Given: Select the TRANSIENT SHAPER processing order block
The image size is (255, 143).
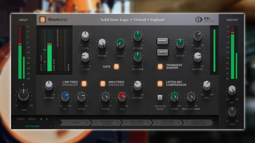Looking at the screenshot, I should [x=107, y=123].
